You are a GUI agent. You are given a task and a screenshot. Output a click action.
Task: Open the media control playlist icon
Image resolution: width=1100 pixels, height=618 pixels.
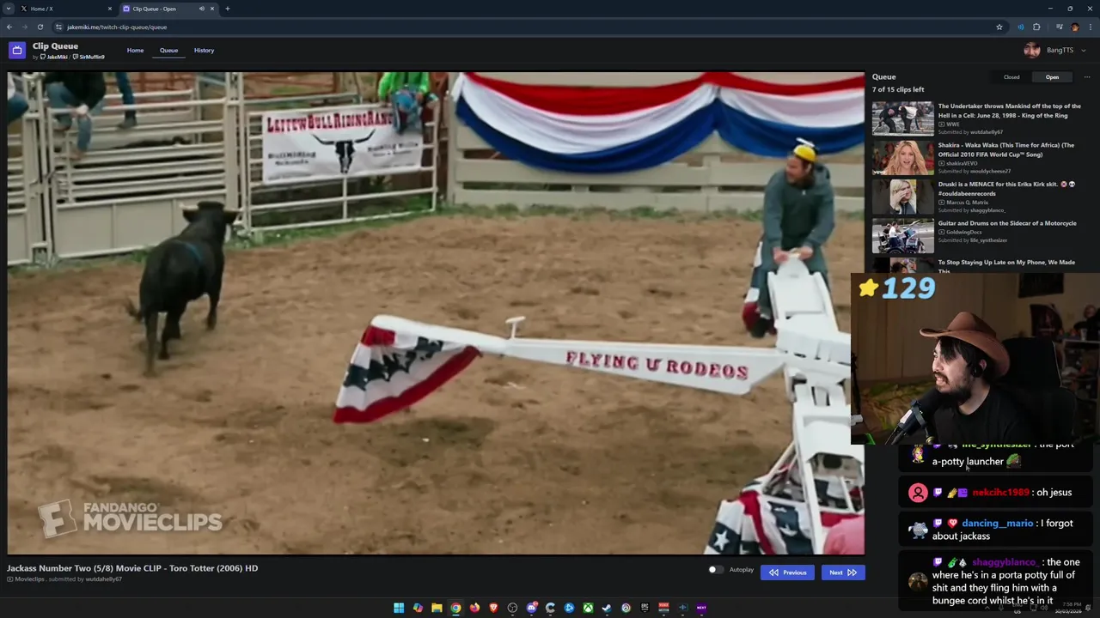(1060, 27)
